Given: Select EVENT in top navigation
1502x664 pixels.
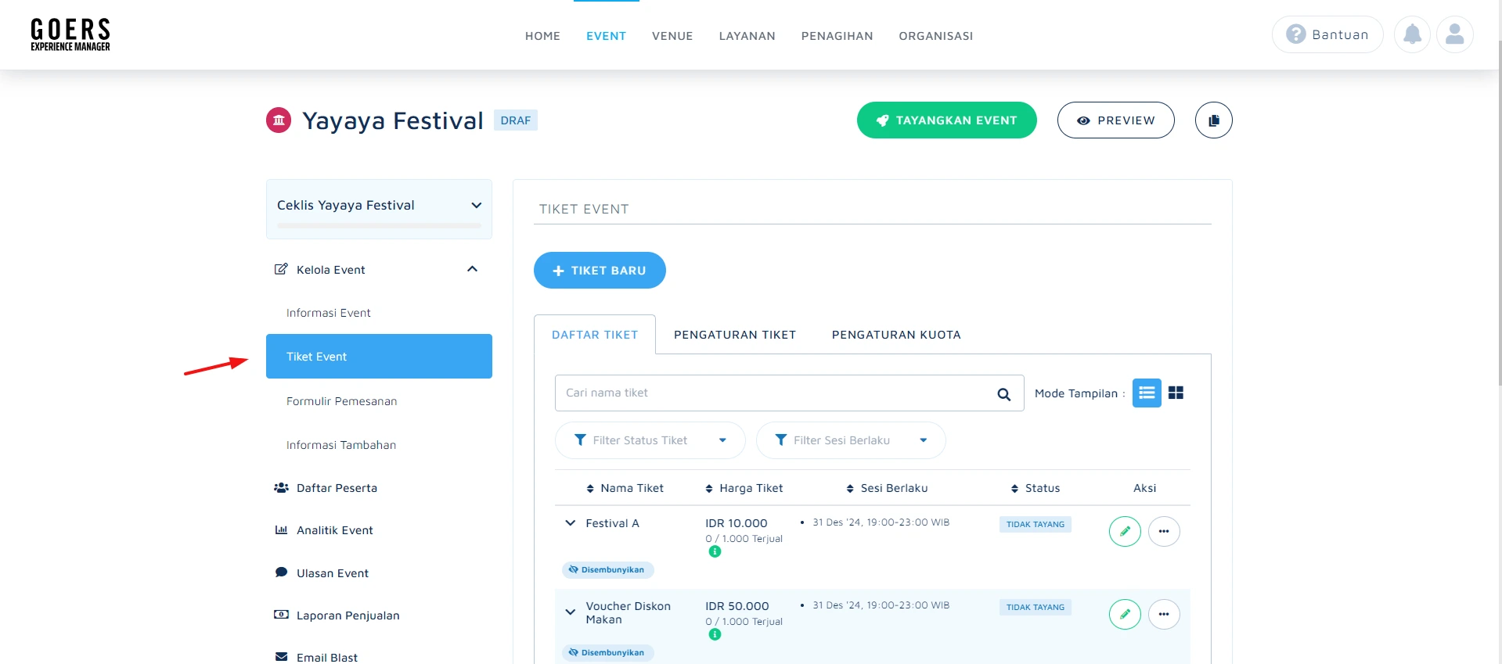Looking at the screenshot, I should pyautogui.click(x=606, y=36).
